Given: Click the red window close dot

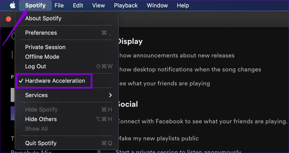Looking at the screenshot, I should 8,19.
